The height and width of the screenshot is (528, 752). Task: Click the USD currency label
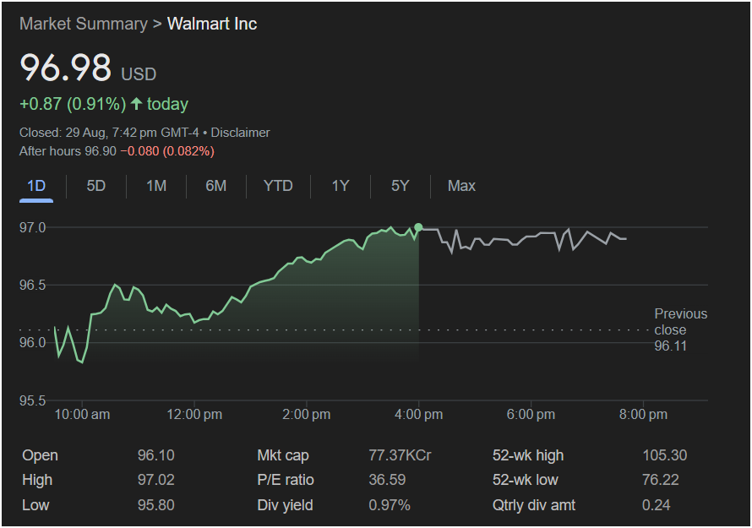click(139, 74)
